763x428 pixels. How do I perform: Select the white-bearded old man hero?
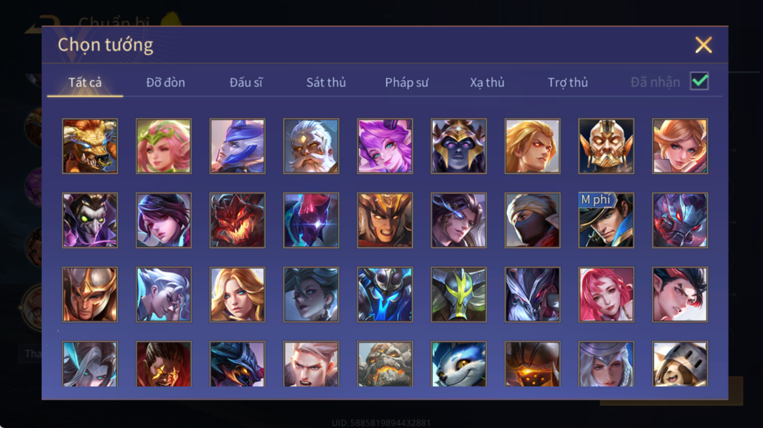[x=311, y=146]
